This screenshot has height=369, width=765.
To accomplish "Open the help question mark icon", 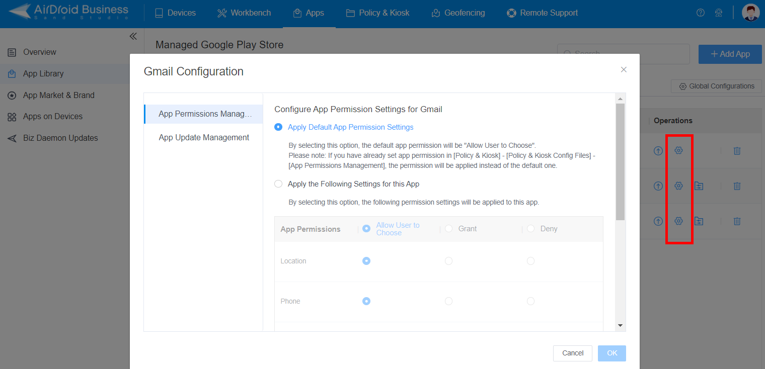I will pyautogui.click(x=701, y=13).
